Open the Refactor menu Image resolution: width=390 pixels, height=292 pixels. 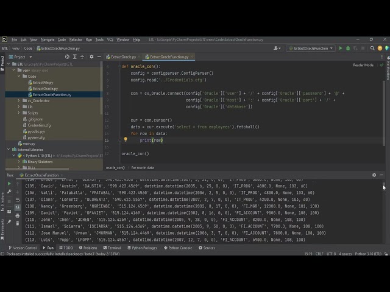[x=76, y=40]
